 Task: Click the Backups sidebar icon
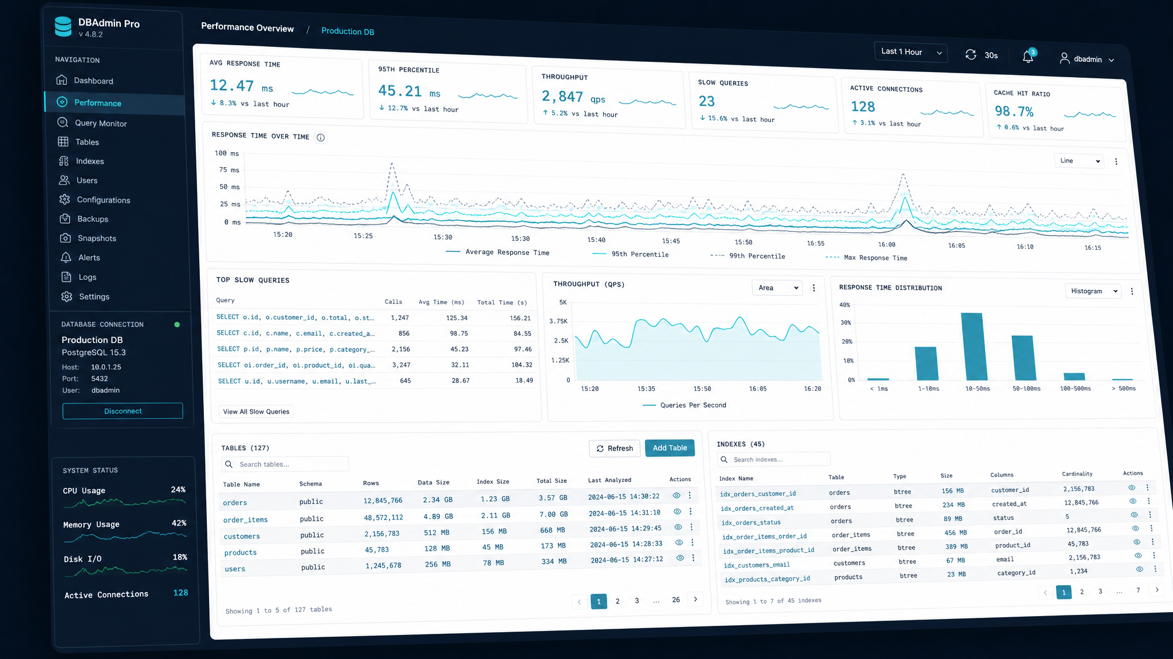point(65,219)
